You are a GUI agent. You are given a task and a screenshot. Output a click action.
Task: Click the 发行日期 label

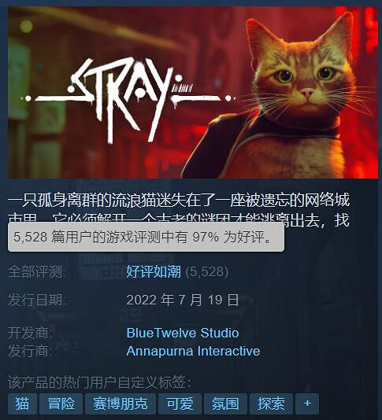(x=36, y=300)
